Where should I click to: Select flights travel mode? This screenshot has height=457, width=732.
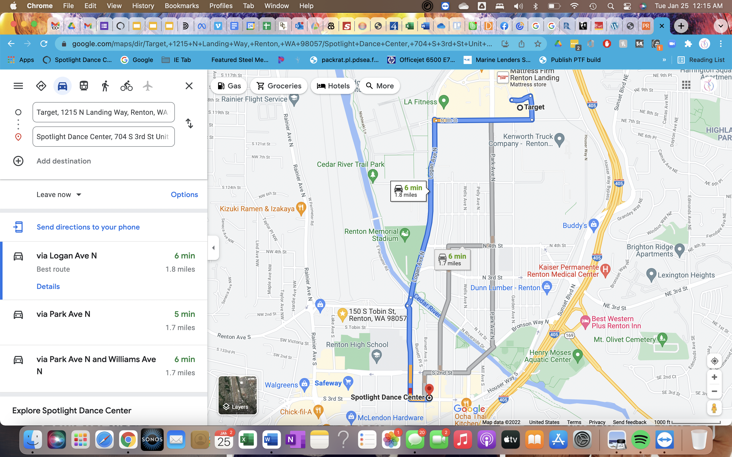click(x=148, y=86)
